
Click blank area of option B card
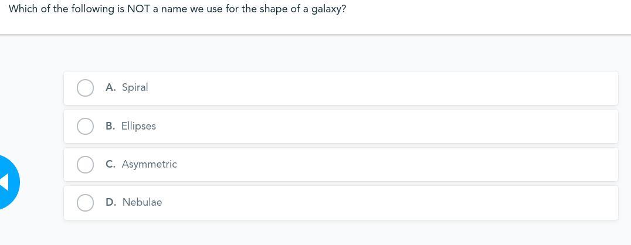pos(381,126)
